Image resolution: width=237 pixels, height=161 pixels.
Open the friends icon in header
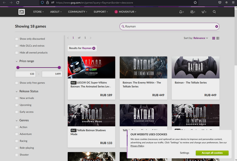[193, 12]
